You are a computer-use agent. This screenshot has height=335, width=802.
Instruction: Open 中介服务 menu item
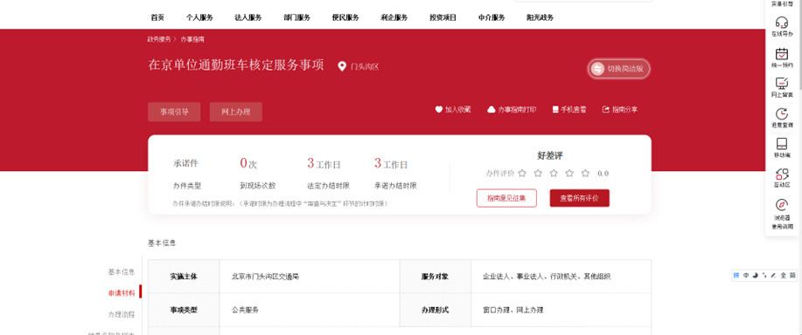pyautogui.click(x=492, y=17)
